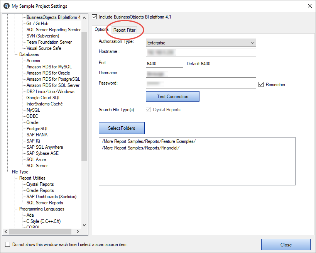Viewport: 316px width, 253px height.
Task: Select SQL Server under Databases
Action: click(37, 166)
